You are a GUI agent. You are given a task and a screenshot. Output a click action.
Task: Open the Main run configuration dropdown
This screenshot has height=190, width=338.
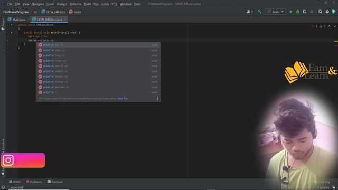pyautogui.click(x=276, y=12)
